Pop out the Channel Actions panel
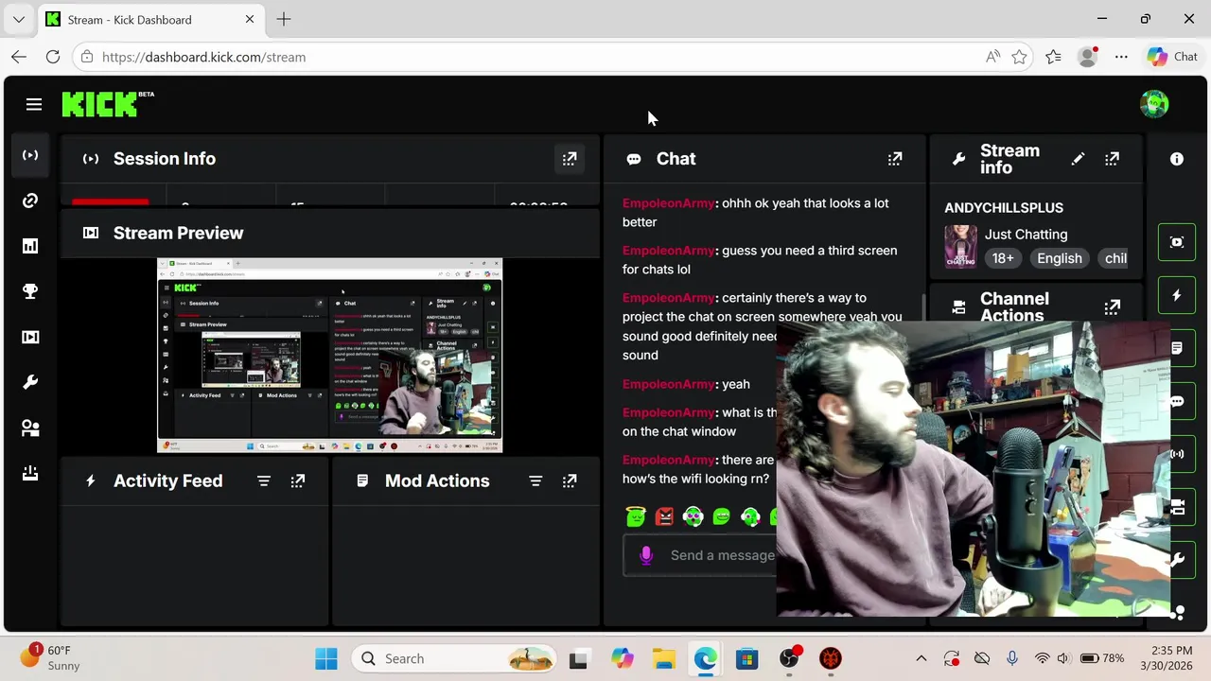1211x681 pixels. click(1113, 307)
